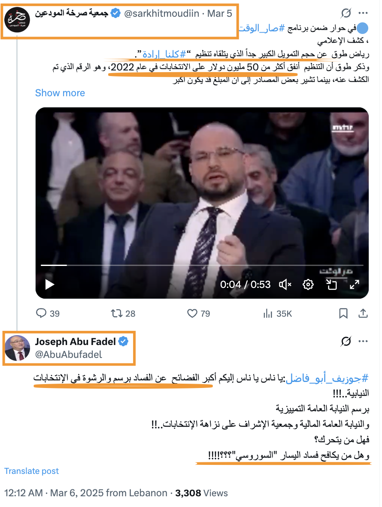382x507 pixels.
Task: View post analytics showing 35K
Action: coord(278,313)
